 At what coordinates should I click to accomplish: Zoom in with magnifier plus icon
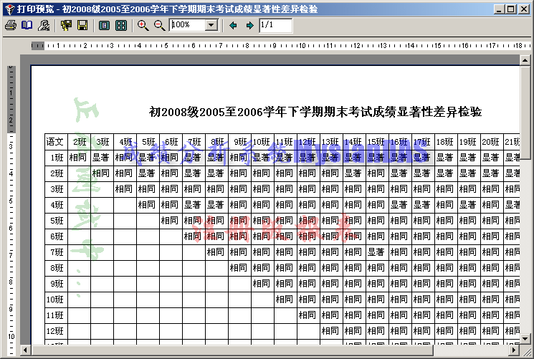143,25
